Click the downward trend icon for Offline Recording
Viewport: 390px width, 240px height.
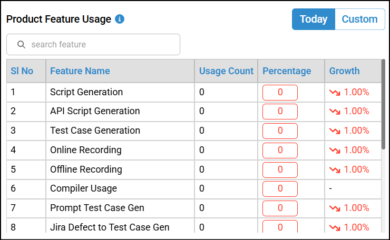coord(335,169)
